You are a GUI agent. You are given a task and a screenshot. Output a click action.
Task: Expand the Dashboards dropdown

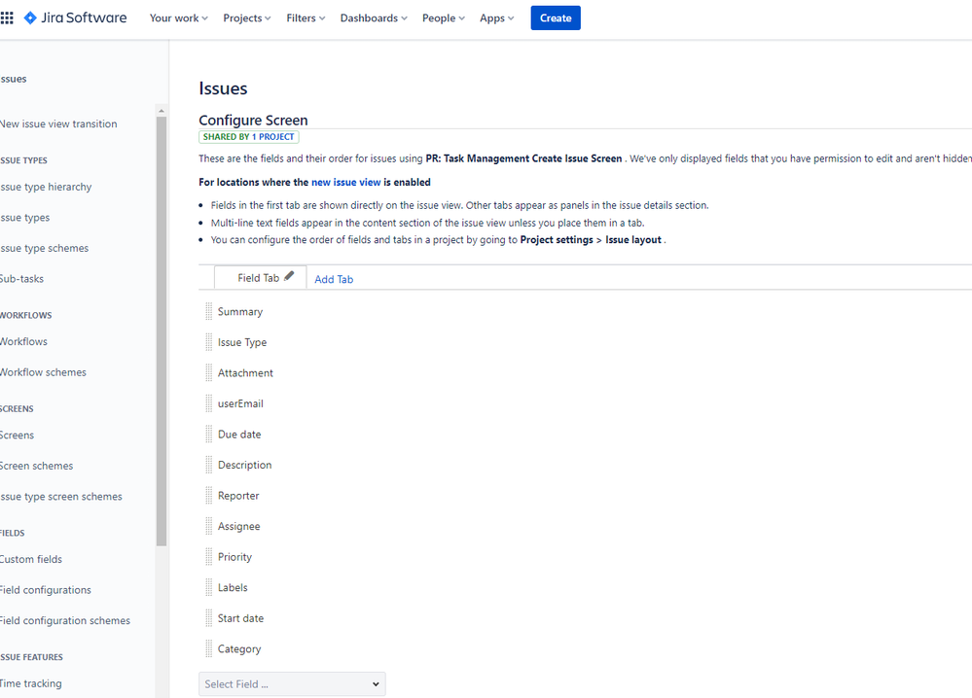pyautogui.click(x=373, y=17)
